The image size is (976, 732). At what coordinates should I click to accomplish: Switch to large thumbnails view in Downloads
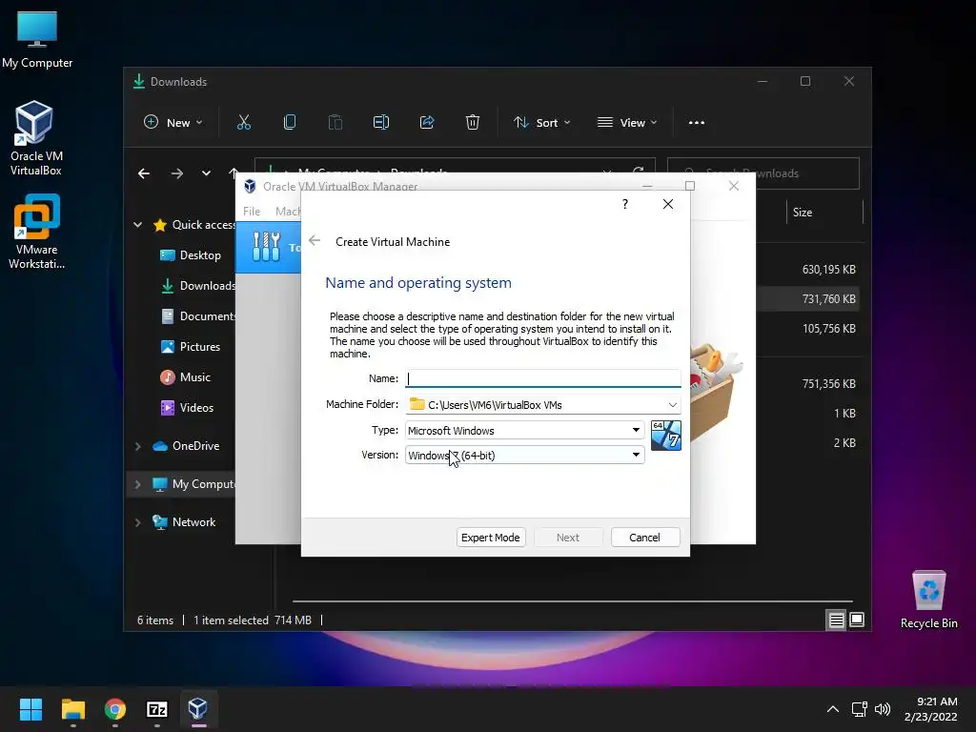tap(857, 620)
